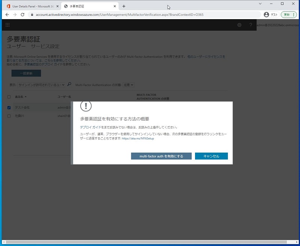Viewport: 300px width, 246px height.
Task: Close the User Details Panel tab
Action: 57,6
